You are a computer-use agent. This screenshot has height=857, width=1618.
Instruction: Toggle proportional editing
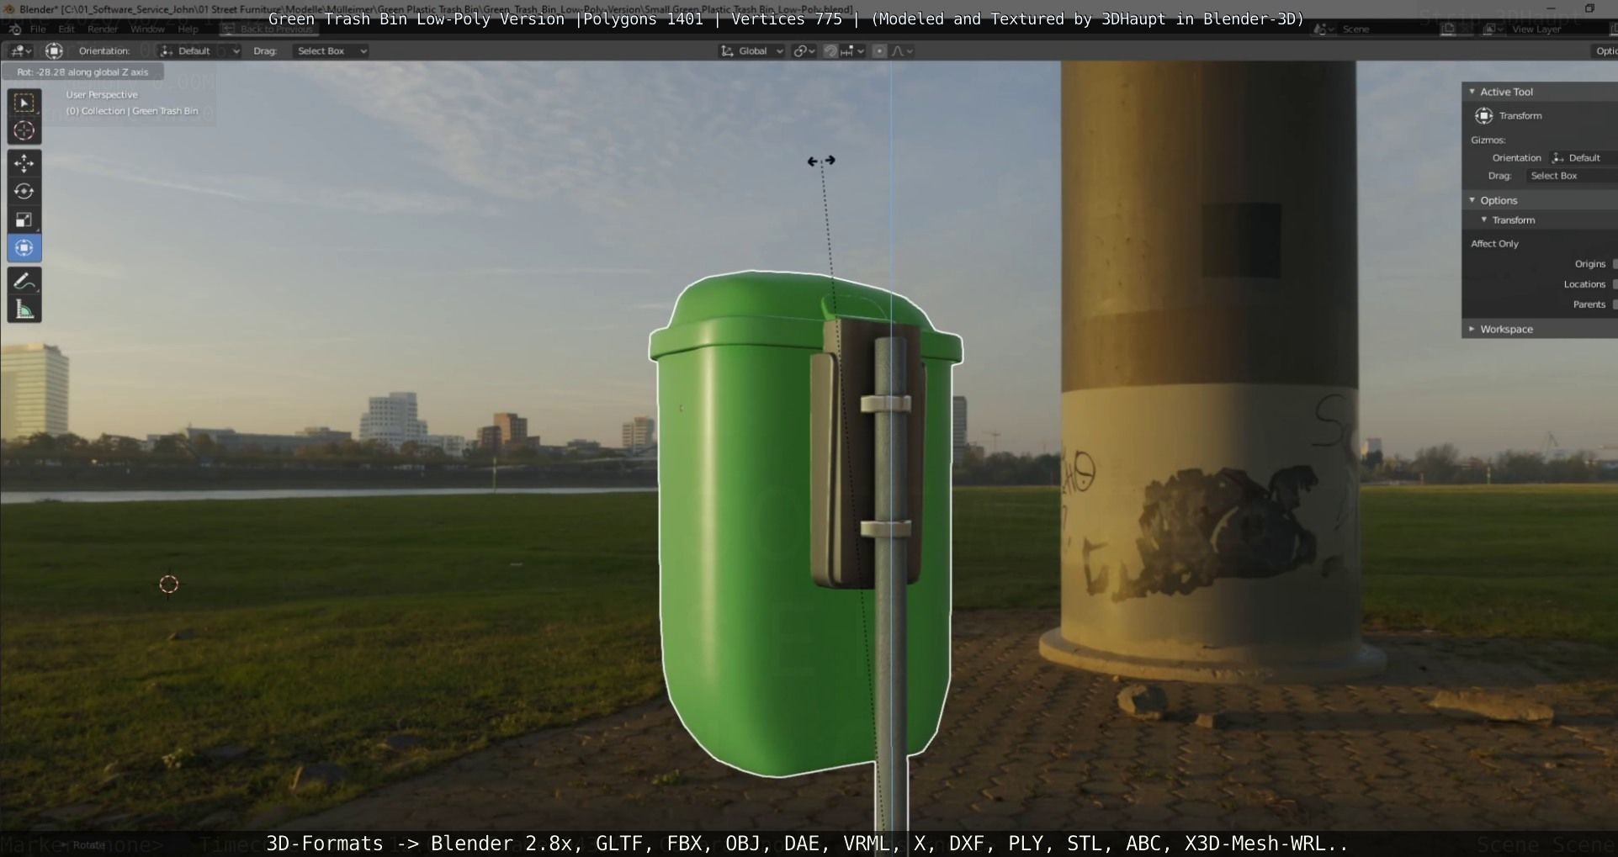point(879,51)
